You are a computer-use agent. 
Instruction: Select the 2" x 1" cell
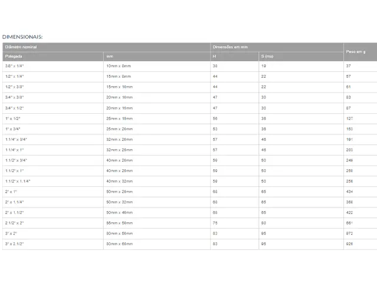pos(53,192)
